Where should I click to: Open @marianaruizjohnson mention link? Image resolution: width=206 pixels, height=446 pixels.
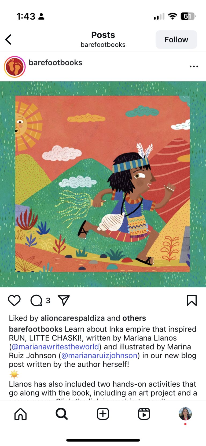coord(99,356)
